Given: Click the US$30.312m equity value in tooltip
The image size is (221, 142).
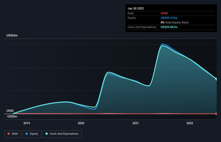Looking at the screenshot, I should (x=169, y=18).
